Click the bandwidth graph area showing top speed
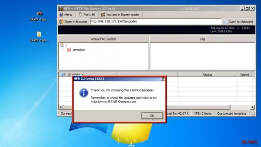Viewport: 261px width, 147px height. pyautogui.click(x=157, y=30)
